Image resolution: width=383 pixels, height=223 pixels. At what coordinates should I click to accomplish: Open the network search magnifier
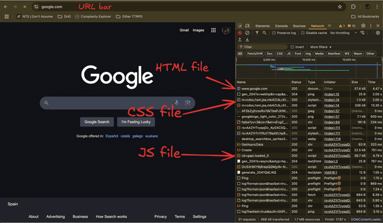coord(264,33)
